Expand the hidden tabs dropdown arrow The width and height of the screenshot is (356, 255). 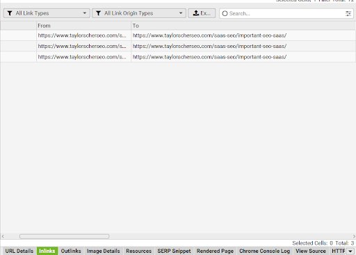click(x=350, y=252)
